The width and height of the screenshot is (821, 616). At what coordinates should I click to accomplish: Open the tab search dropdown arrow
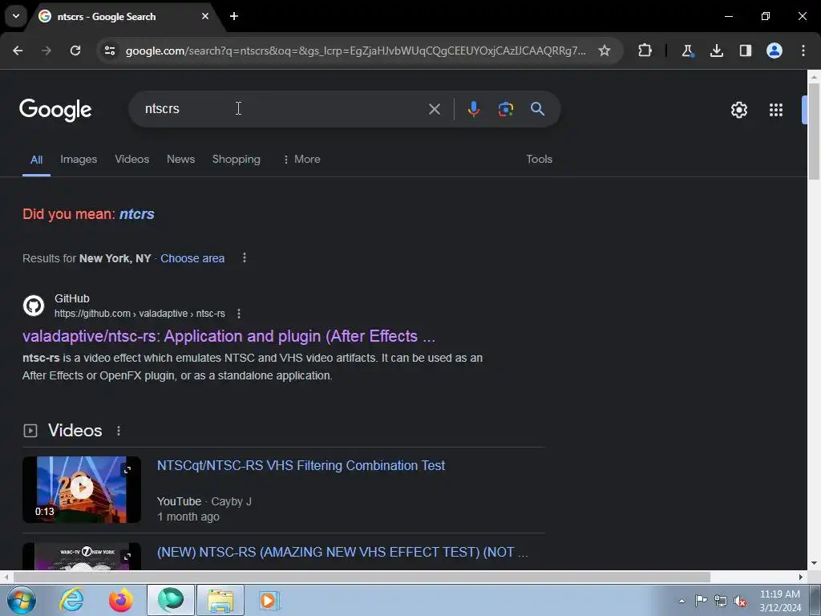point(16,16)
